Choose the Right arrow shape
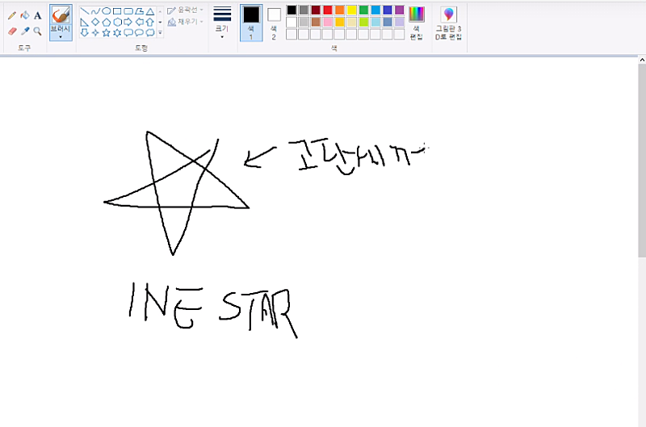646x427 pixels. (128, 23)
